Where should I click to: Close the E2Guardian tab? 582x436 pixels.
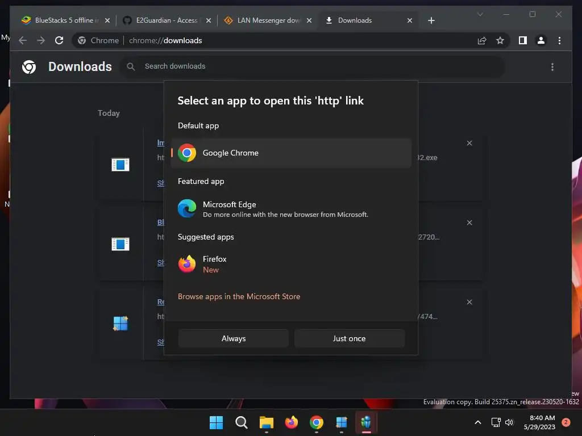coord(209,20)
